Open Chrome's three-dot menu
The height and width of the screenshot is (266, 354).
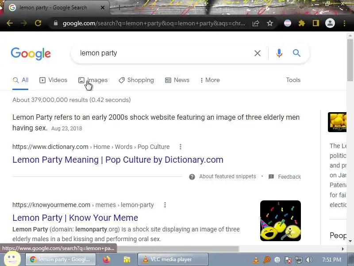click(x=344, y=23)
